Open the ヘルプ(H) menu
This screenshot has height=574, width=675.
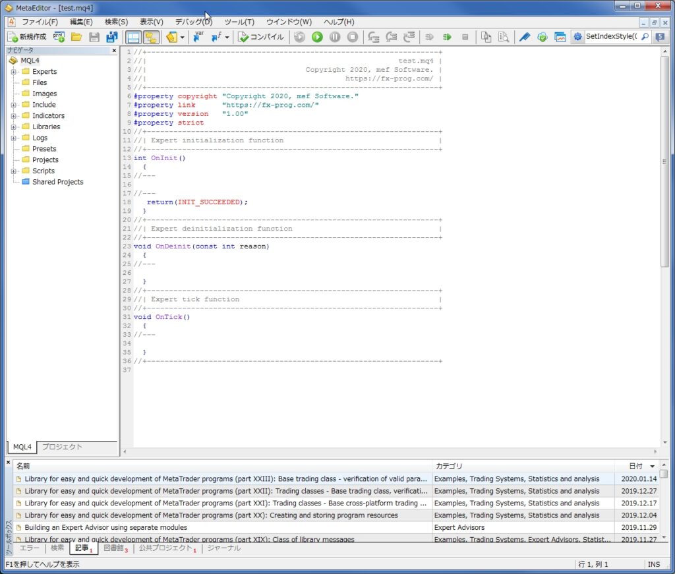339,22
